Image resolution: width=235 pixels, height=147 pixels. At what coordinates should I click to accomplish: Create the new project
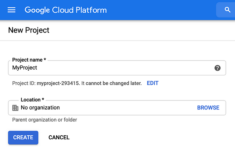(23, 137)
